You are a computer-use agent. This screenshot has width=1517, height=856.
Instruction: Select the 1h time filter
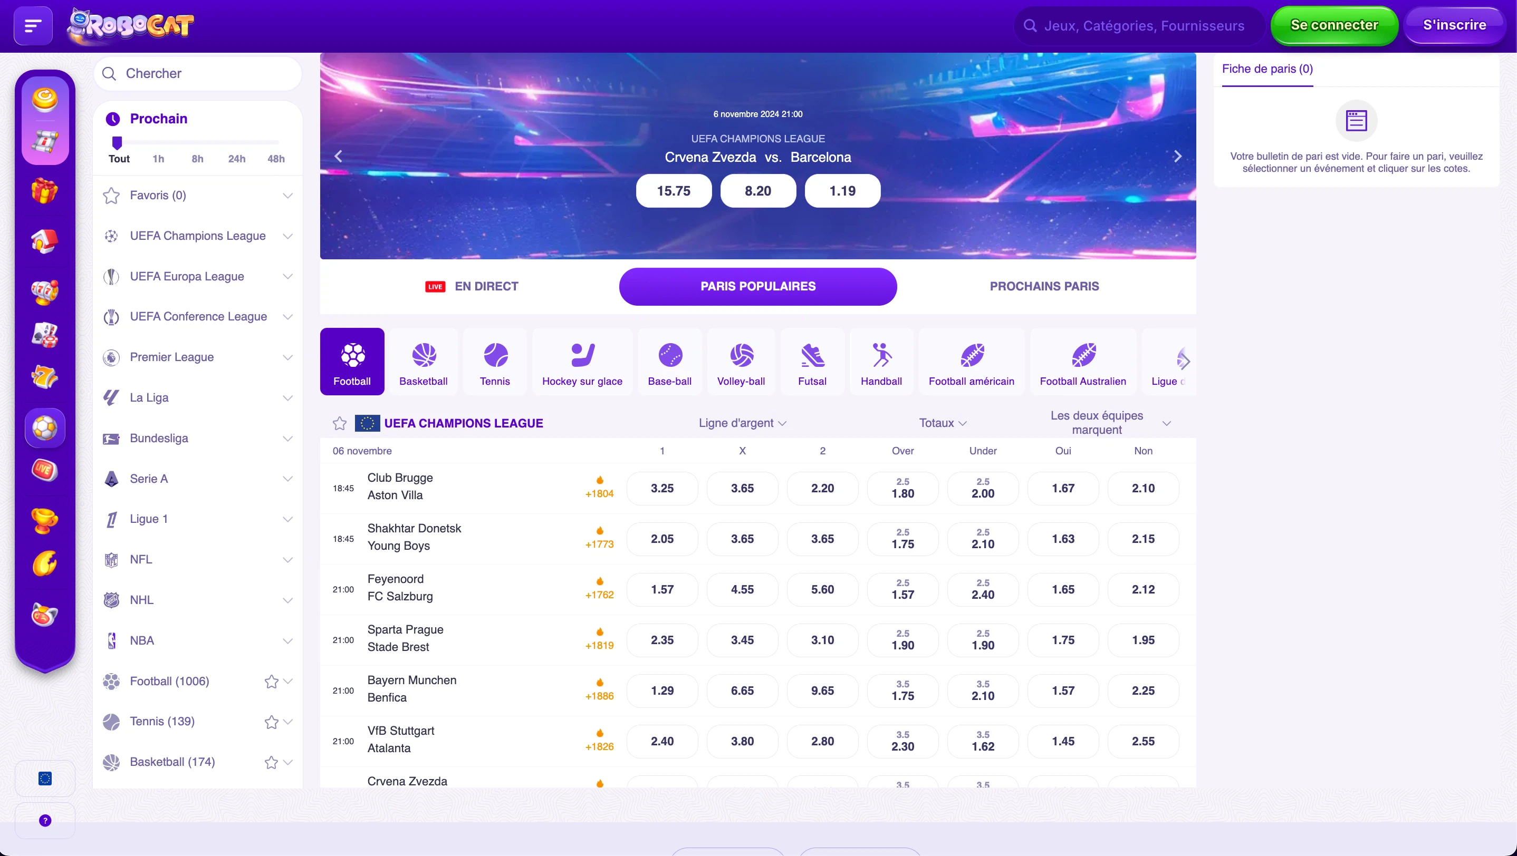pos(158,159)
